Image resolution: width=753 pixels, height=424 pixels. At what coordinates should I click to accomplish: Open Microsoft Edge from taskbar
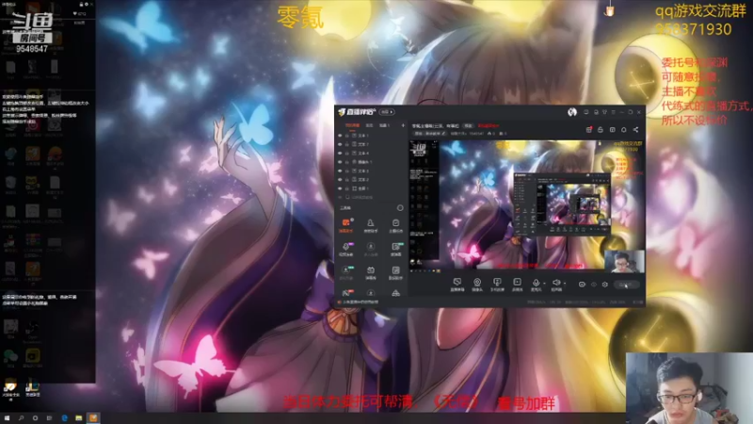click(x=64, y=418)
